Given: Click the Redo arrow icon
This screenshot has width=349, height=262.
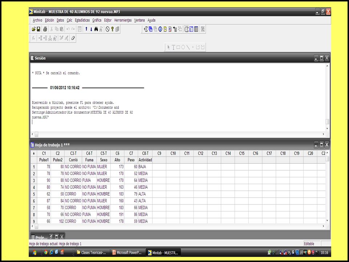Looking at the screenshot, I should (x=73, y=29).
